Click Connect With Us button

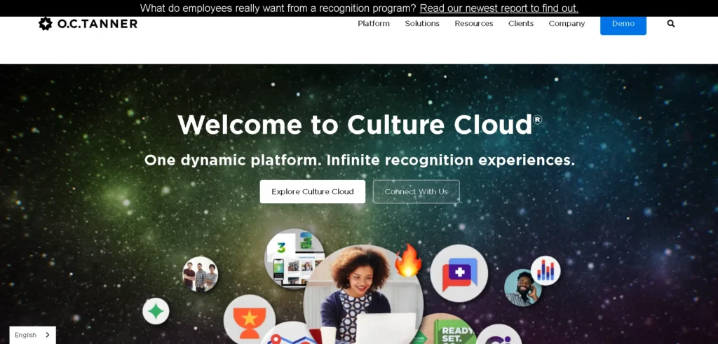coord(416,192)
